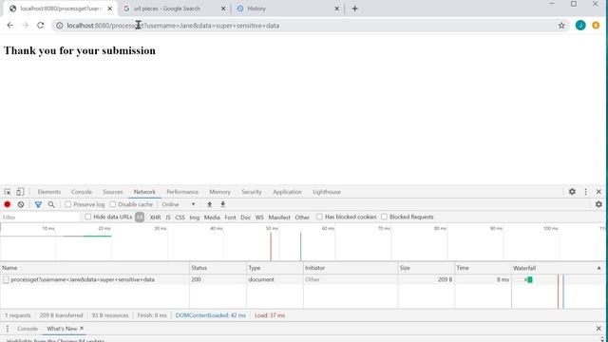Reload the current page

point(40,26)
